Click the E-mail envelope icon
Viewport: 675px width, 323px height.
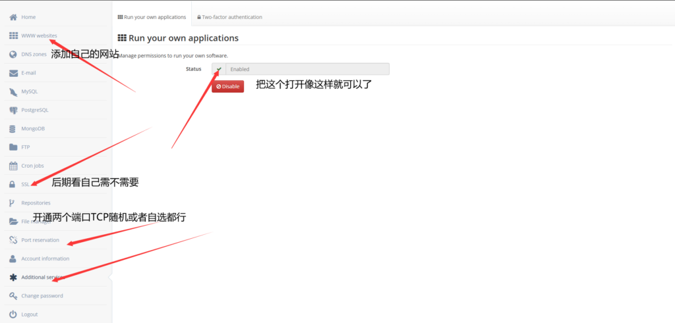click(13, 73)
